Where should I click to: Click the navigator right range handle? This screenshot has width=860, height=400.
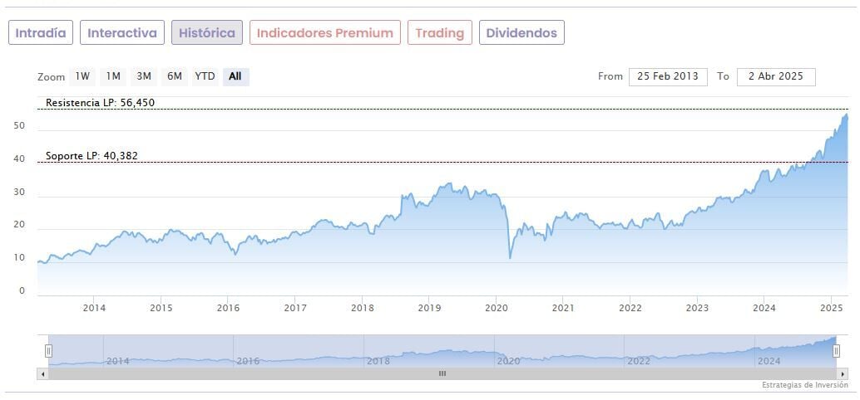point(837,351)
